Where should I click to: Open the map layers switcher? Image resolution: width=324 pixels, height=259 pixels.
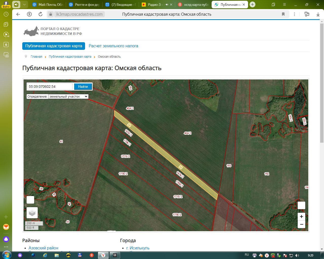(32, 213)
